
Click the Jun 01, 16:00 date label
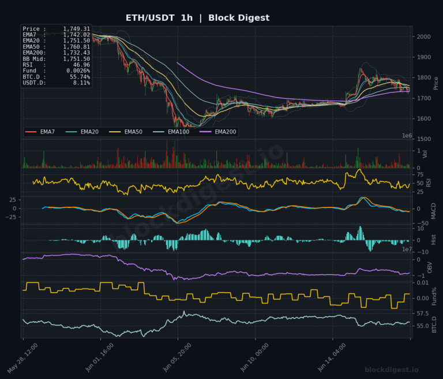tap(99, 358)
